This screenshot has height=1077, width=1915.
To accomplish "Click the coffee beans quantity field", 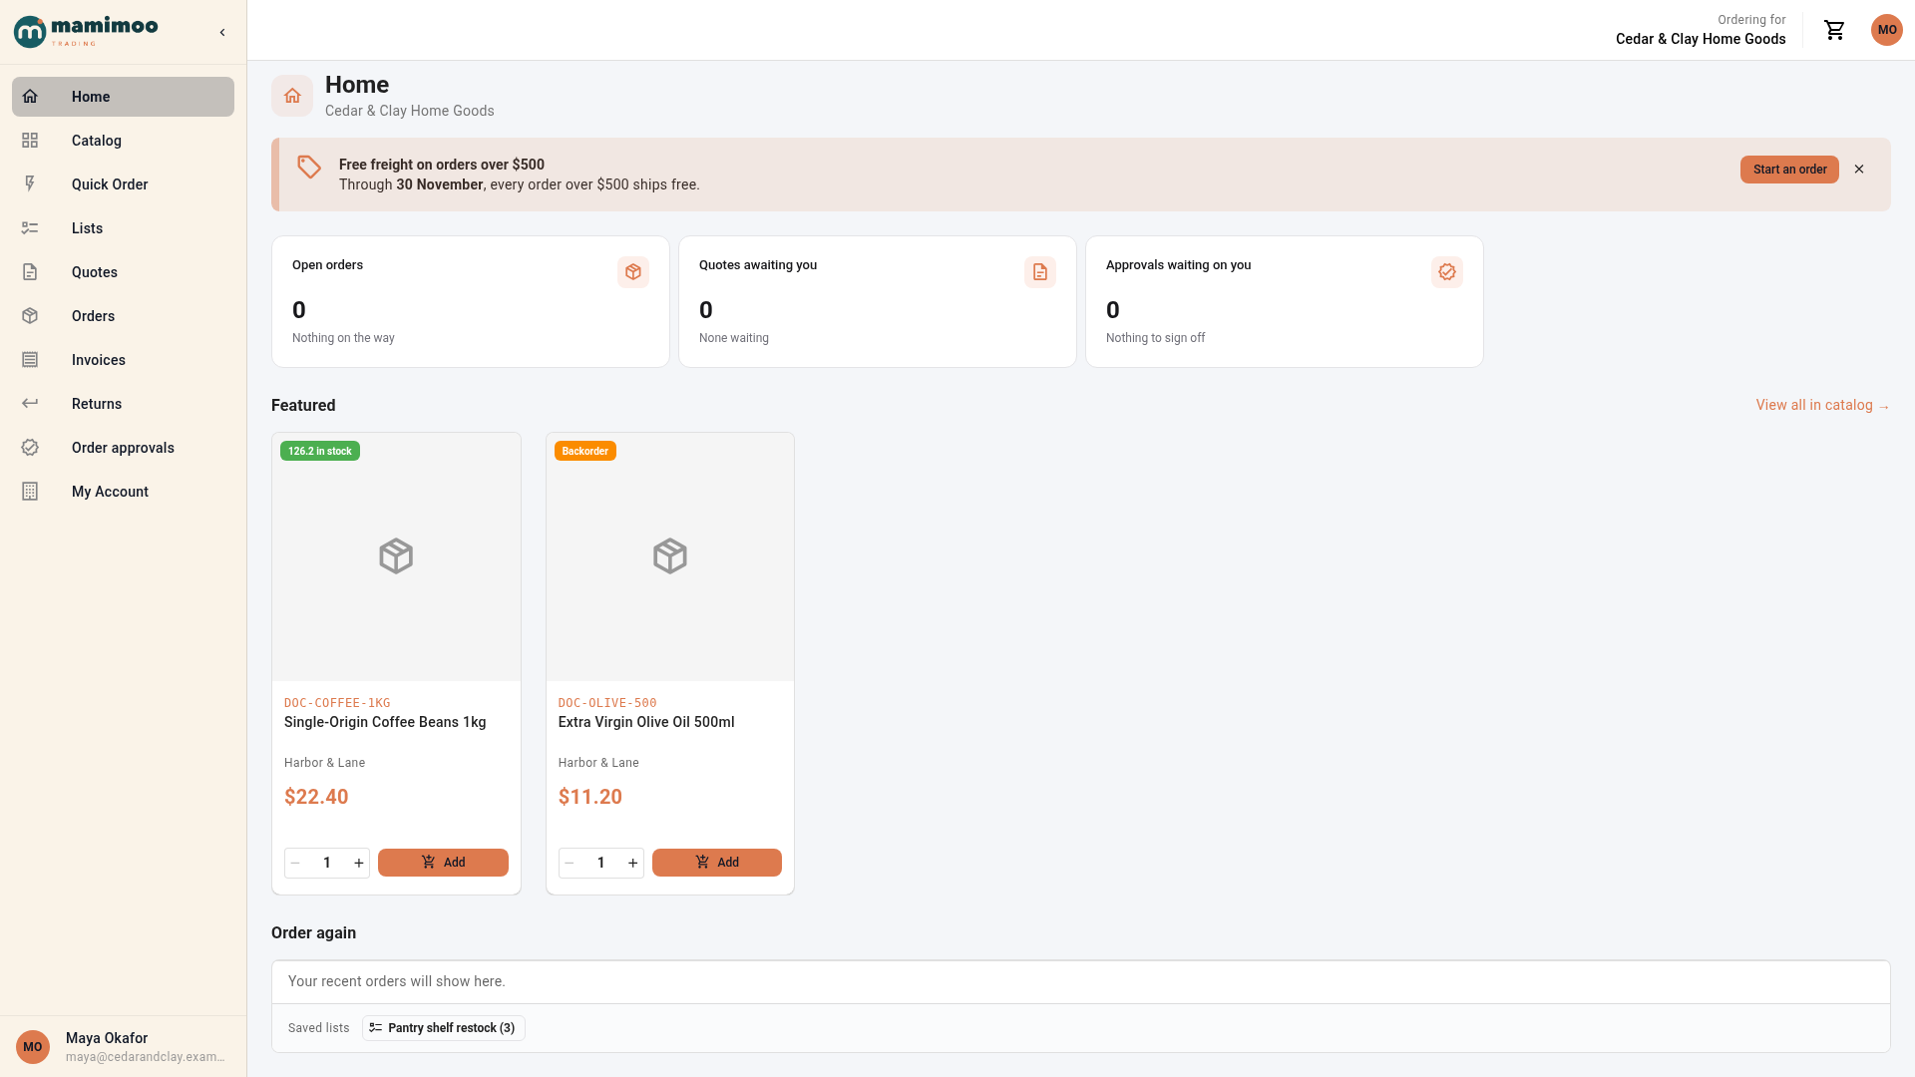I will tap(327, 863).
